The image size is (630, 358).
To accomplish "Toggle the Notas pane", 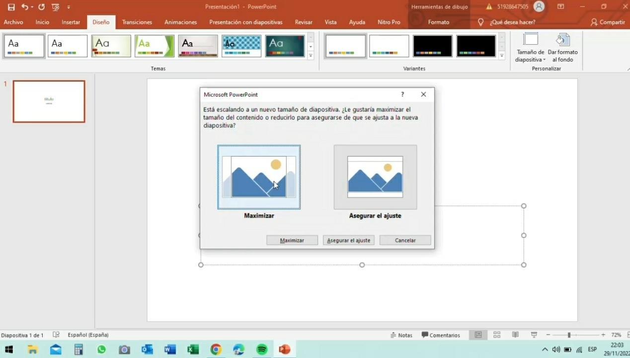I will point(401,335).
